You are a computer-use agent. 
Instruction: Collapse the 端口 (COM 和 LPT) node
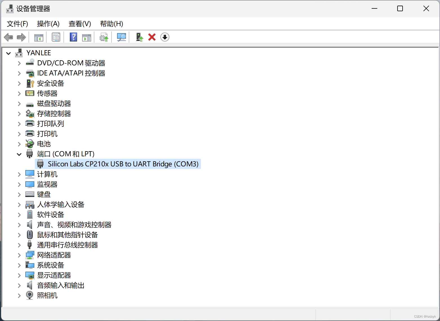[19, 154]
